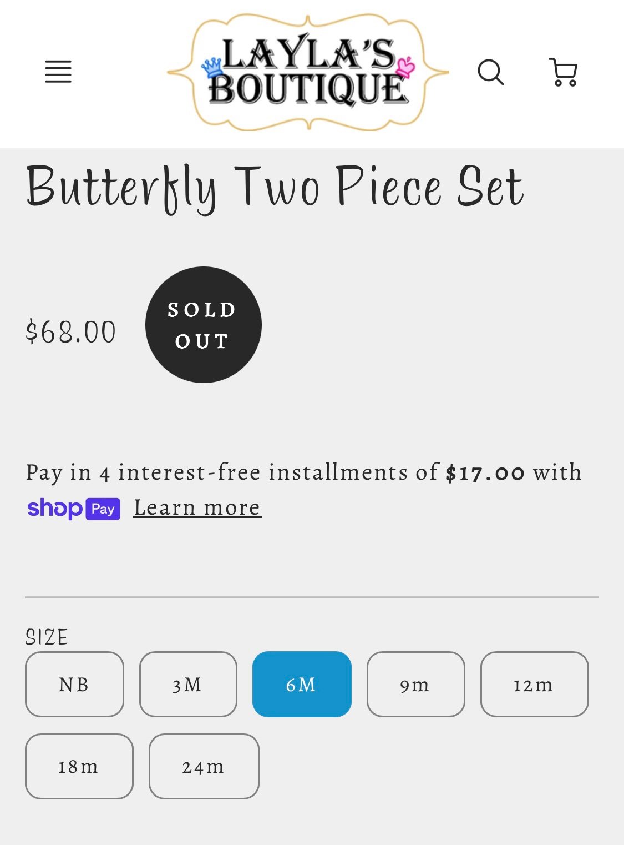Select size 24m

(x=204, y=766)
